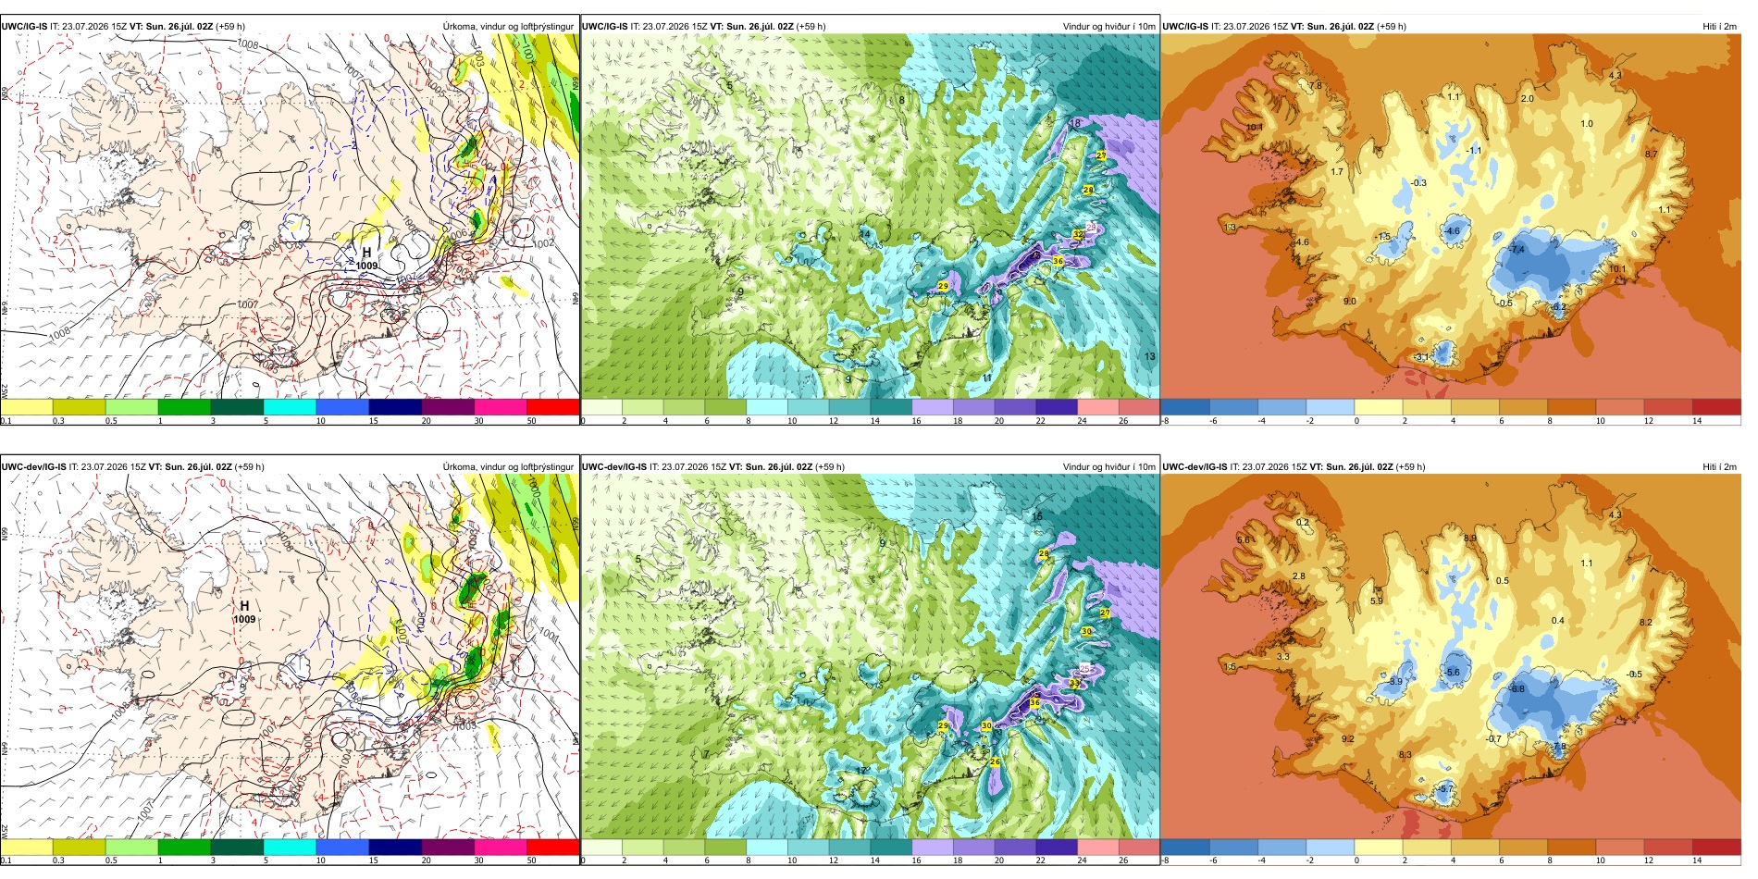The height and width of the screenshot is (879, 1758).
Task: Click the UWC-dev/IG-IS header text of precipitation panel
Action: point(33,466)
